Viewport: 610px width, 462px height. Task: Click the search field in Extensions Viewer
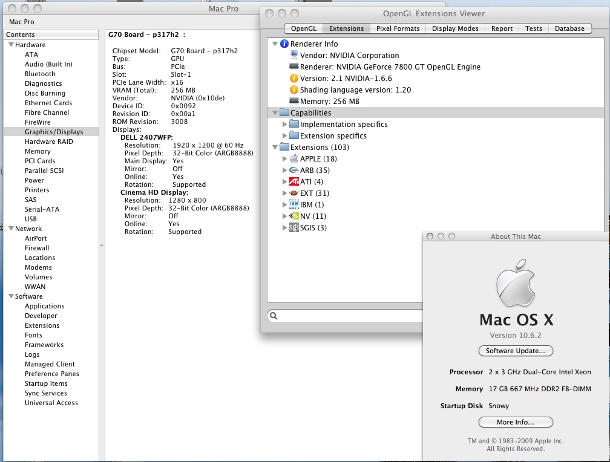(x=346, y=316)
